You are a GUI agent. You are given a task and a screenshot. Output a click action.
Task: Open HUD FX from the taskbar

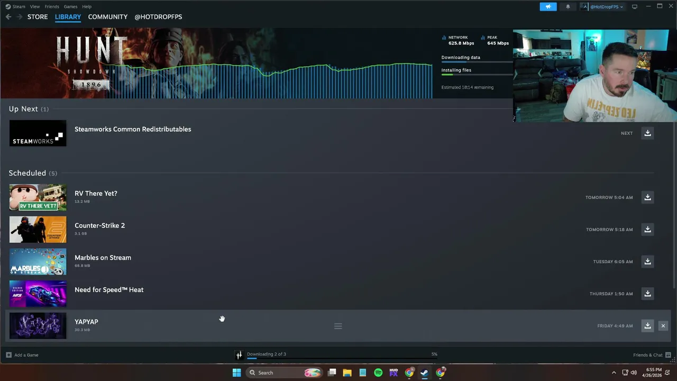click(x=394, y=373)
